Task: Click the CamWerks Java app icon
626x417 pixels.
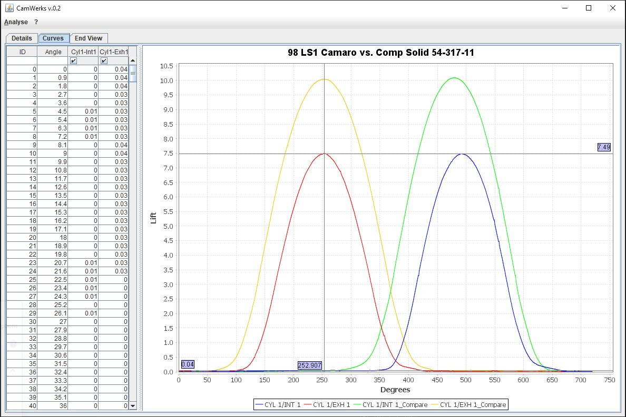Action: coord(9,8)
